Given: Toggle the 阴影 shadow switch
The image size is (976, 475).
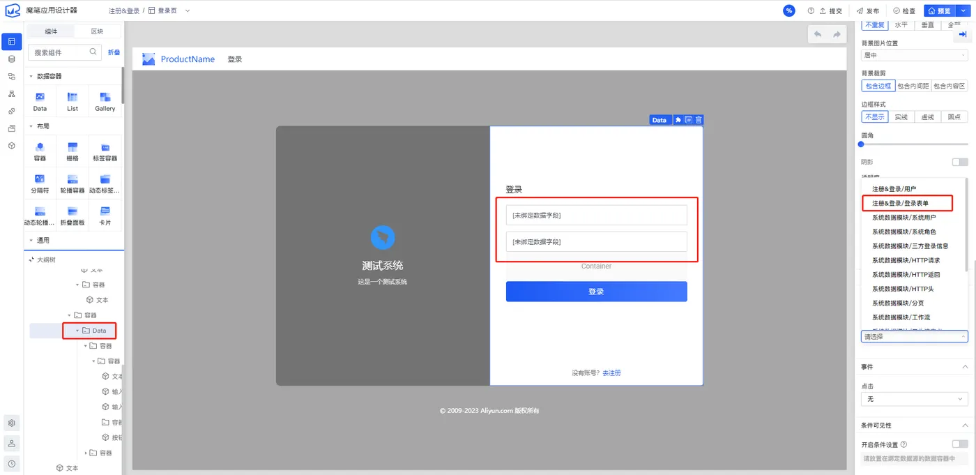Looking at the screenshot, I should point(960,162).
